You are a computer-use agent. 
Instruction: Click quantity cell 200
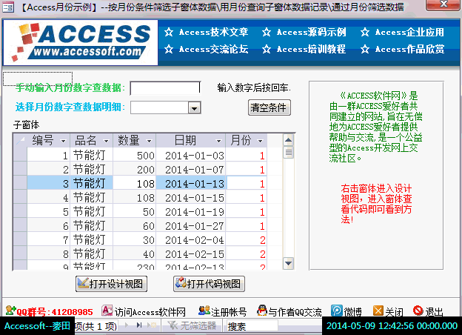[x=135, y=169]
